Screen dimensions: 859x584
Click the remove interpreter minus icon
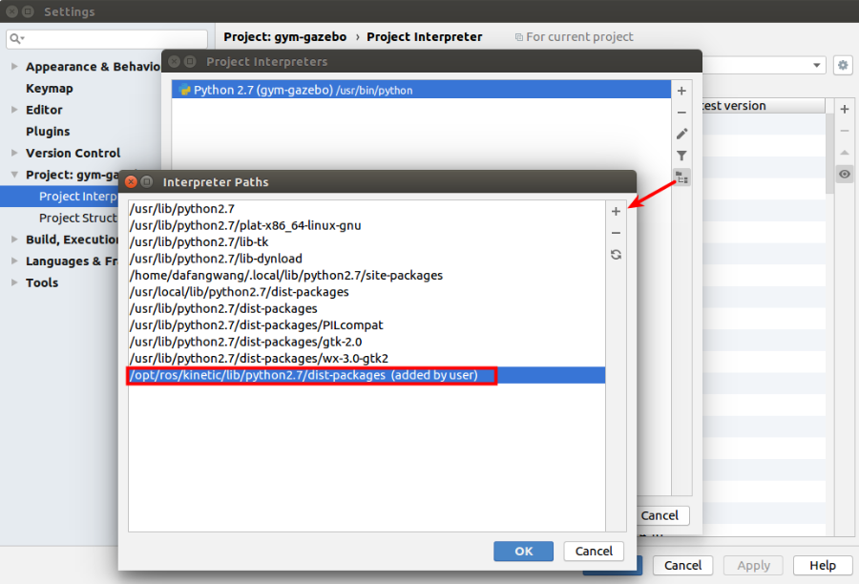[x=681, y=113]
